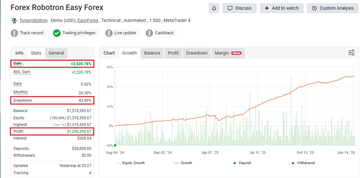The height and width of the screenshot is (178, 360).
Task: Open chart settings sliders icon
Action: pos(351,53)
